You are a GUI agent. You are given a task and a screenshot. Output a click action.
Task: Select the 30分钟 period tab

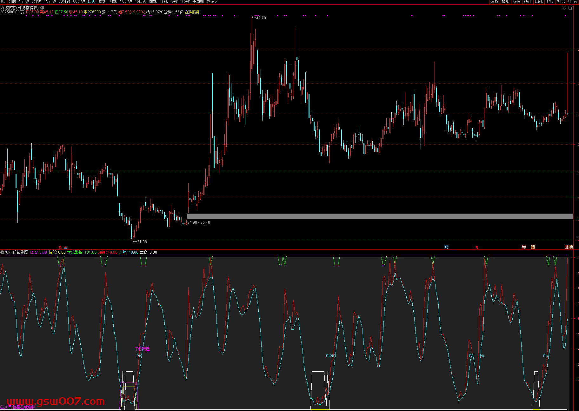click(x=64, y=2)
